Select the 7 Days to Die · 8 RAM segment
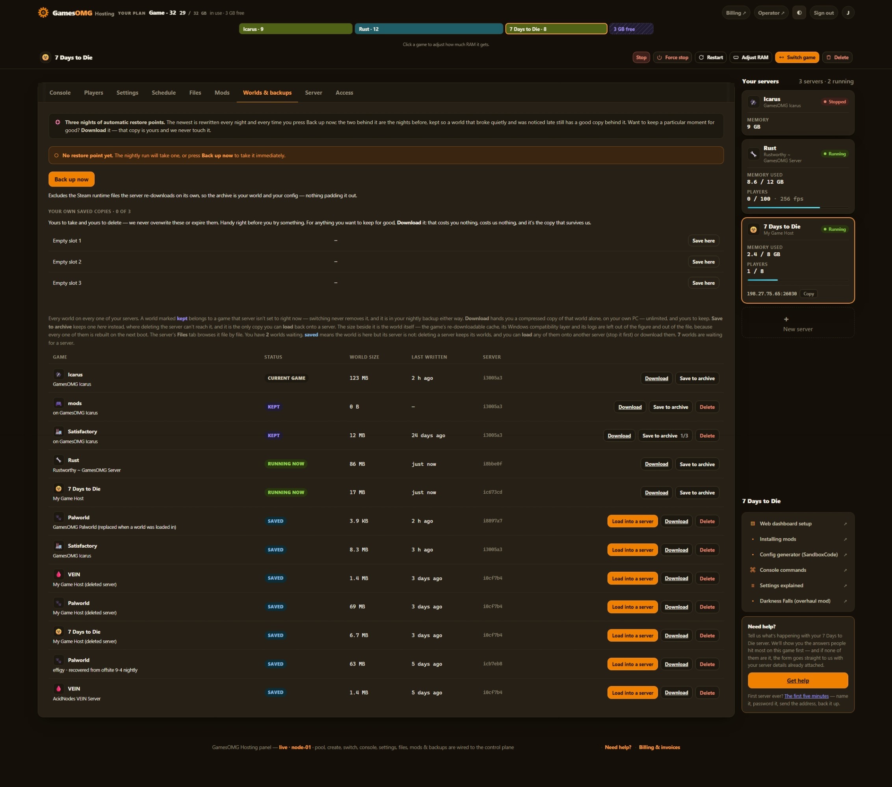892x787 pixels. (556, 29)
